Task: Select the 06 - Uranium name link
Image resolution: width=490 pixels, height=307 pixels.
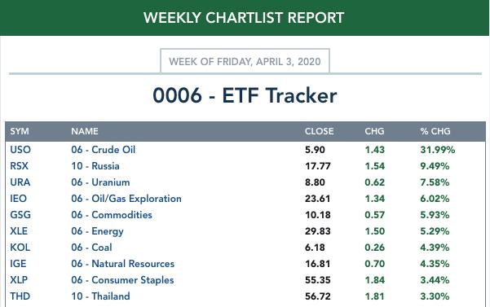Action: (100, 182)
